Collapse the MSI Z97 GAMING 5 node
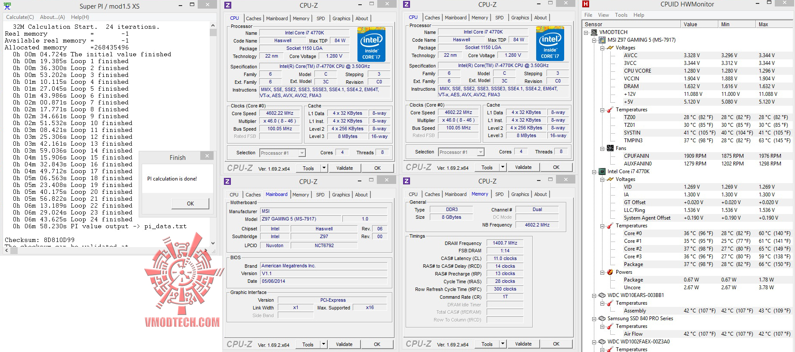795x352 pixels. point(594,40)
